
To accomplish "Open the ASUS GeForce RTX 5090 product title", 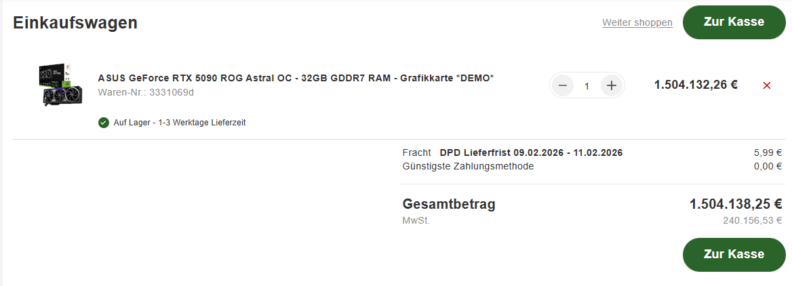I will (x=296, y=78).
